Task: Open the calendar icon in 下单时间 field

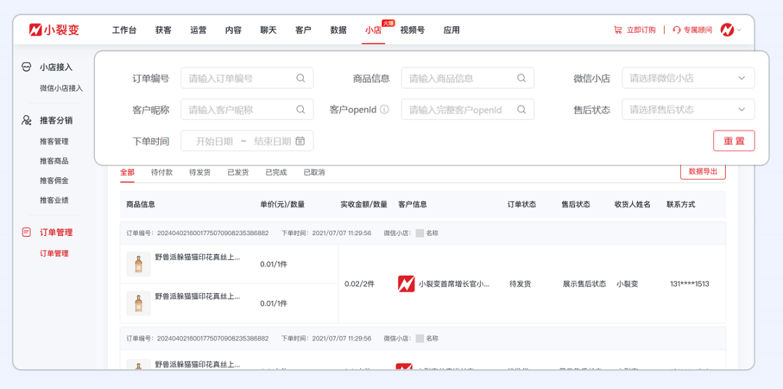Action: (x=300, y=141)
